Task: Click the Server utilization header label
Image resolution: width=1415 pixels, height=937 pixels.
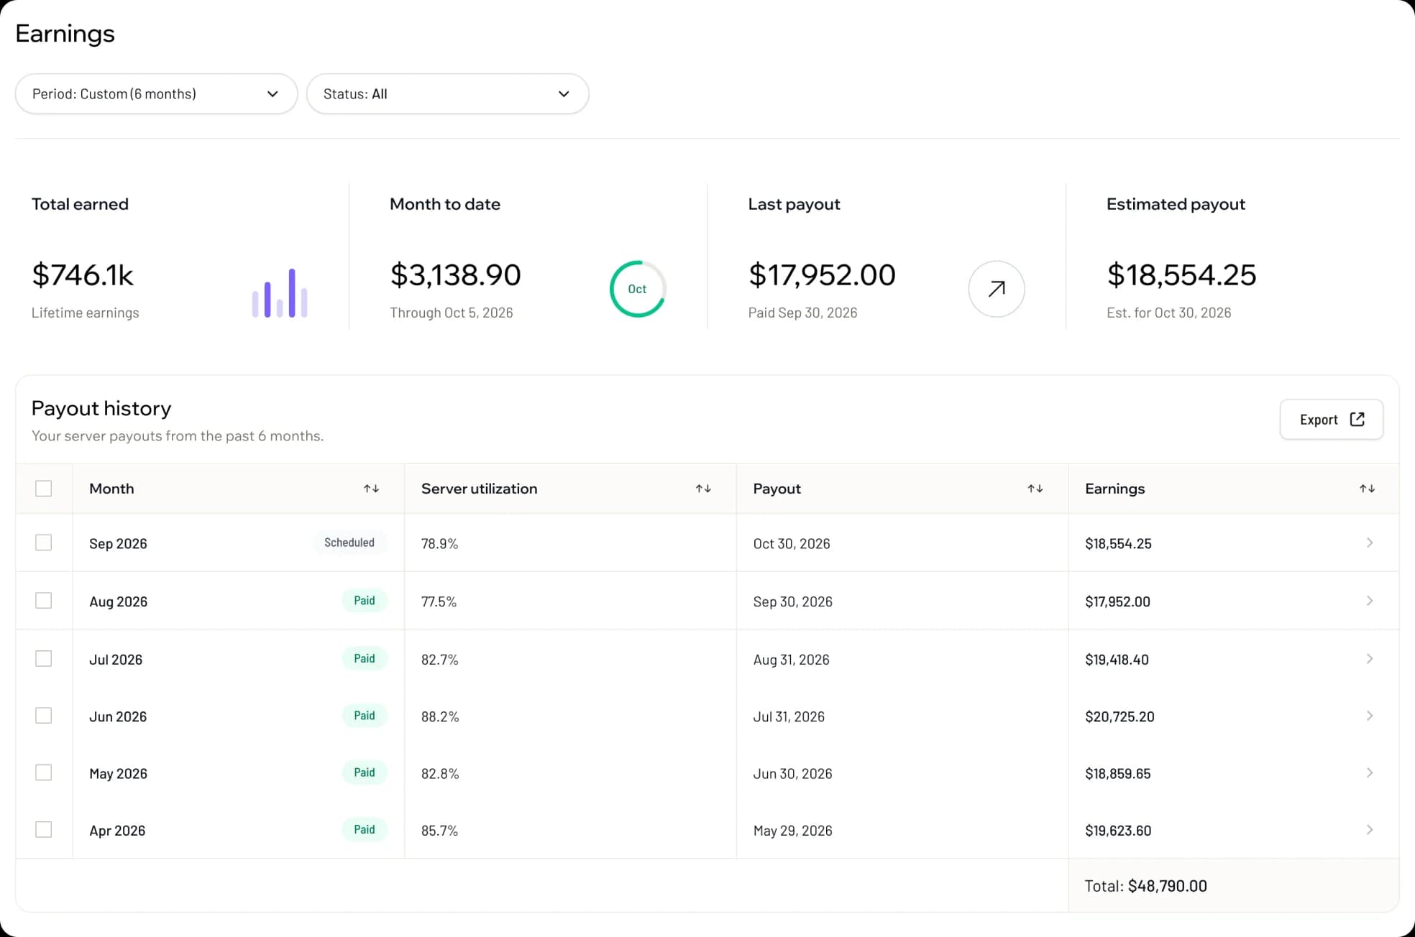Action: click(480, 489)
